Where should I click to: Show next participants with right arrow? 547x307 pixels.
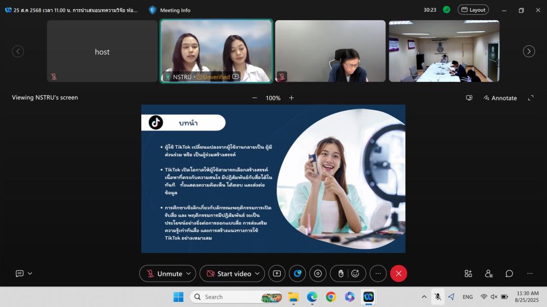529,51
